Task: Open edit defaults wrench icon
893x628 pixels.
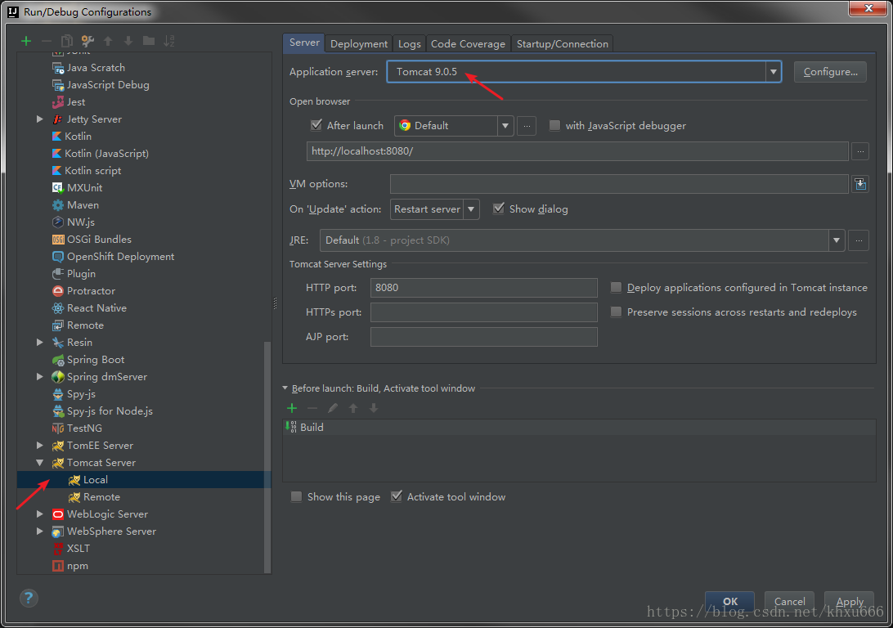Action: [x=88, y=41]
